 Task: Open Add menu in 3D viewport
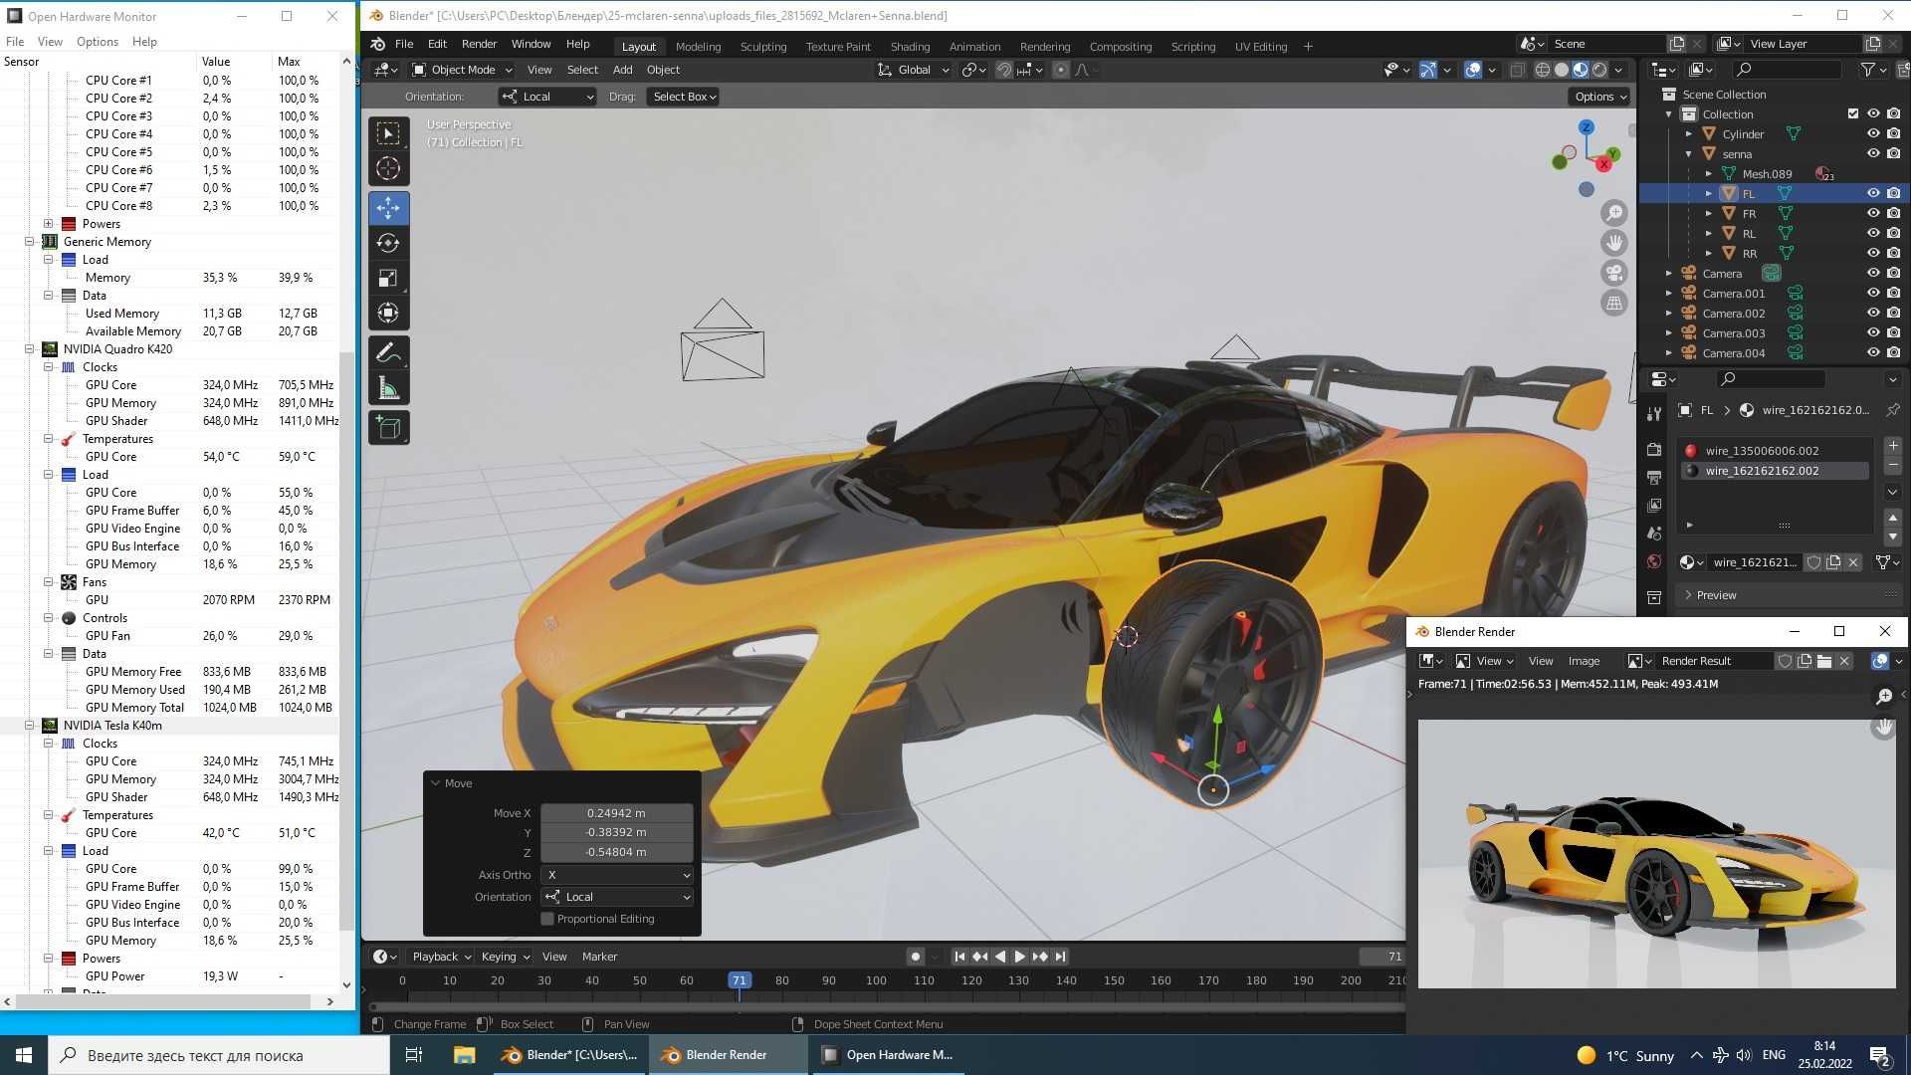click(x=622, y=70)
